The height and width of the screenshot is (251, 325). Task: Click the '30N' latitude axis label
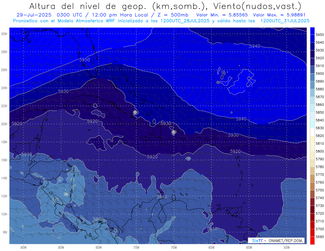pos(4,34)
